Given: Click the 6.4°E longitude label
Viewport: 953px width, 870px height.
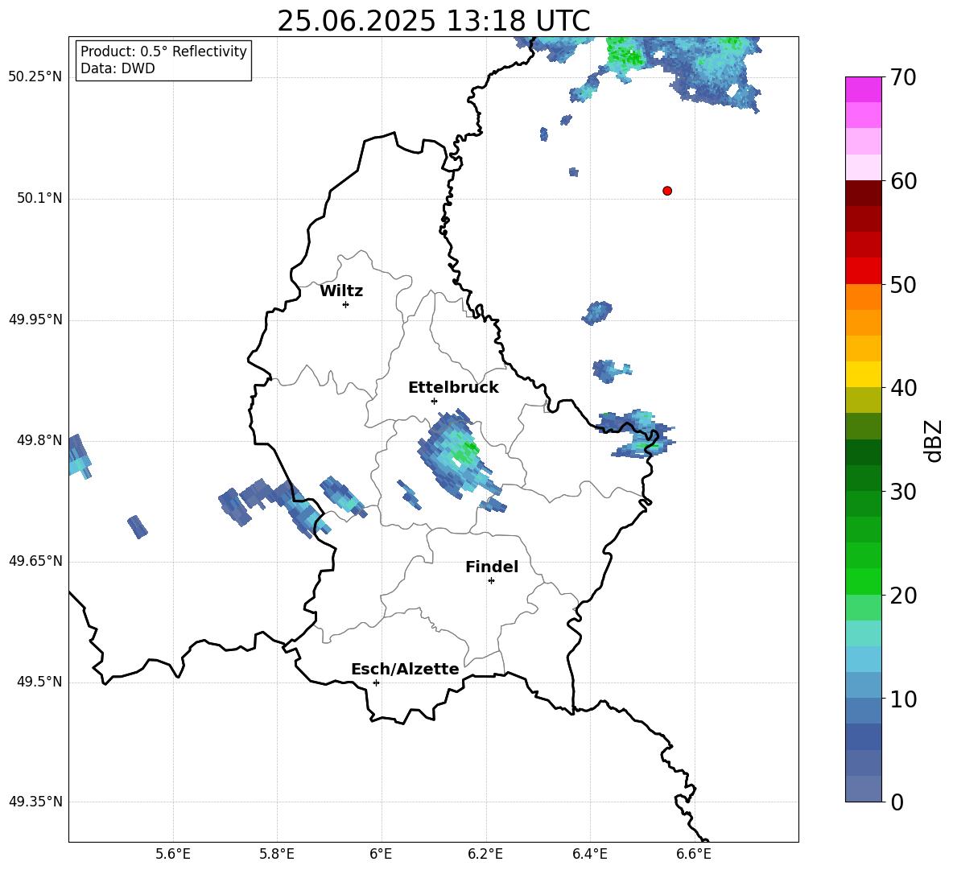Looking at the screenshot, I should 589,854.
